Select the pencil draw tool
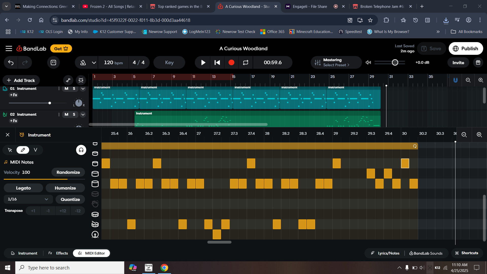Viewport: 487px width, 274px height. [23, 150]
